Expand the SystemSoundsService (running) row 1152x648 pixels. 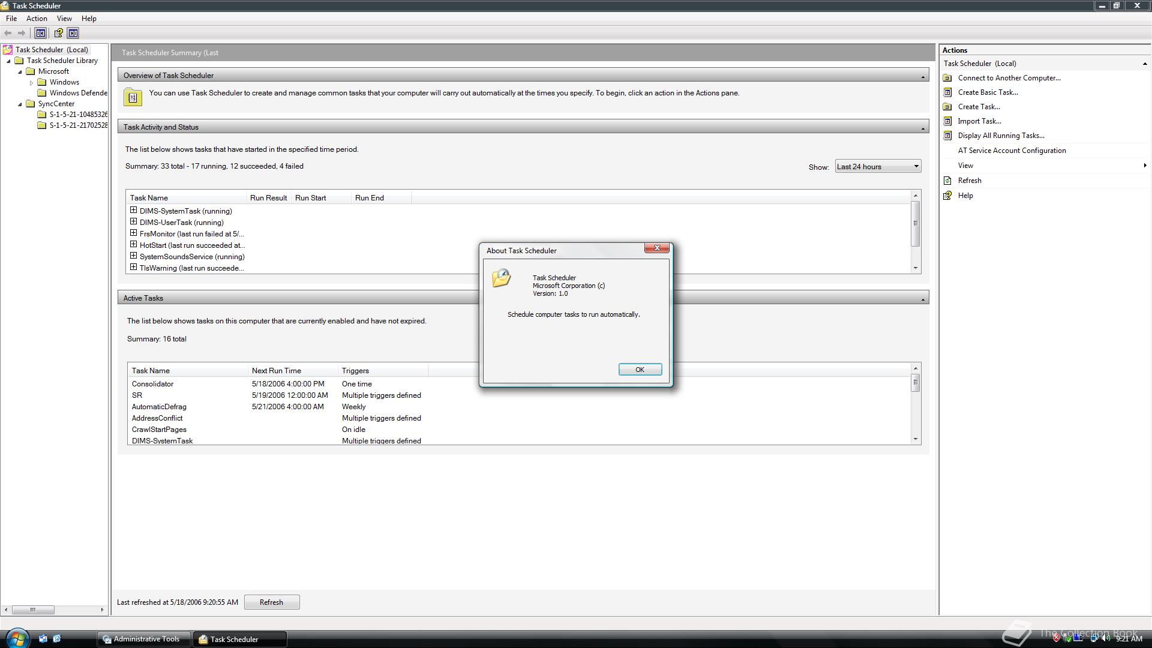pos(133,256)
